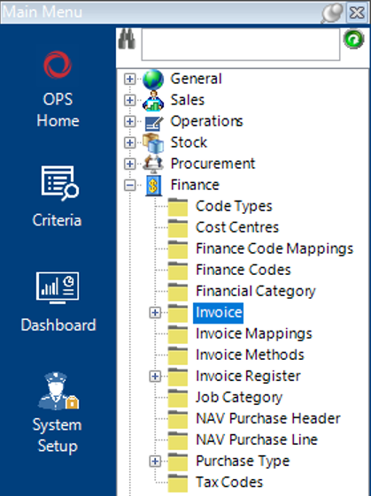Select the Stock menu label
This screenshot has width=371, height=496.
(x=189, y=142)
